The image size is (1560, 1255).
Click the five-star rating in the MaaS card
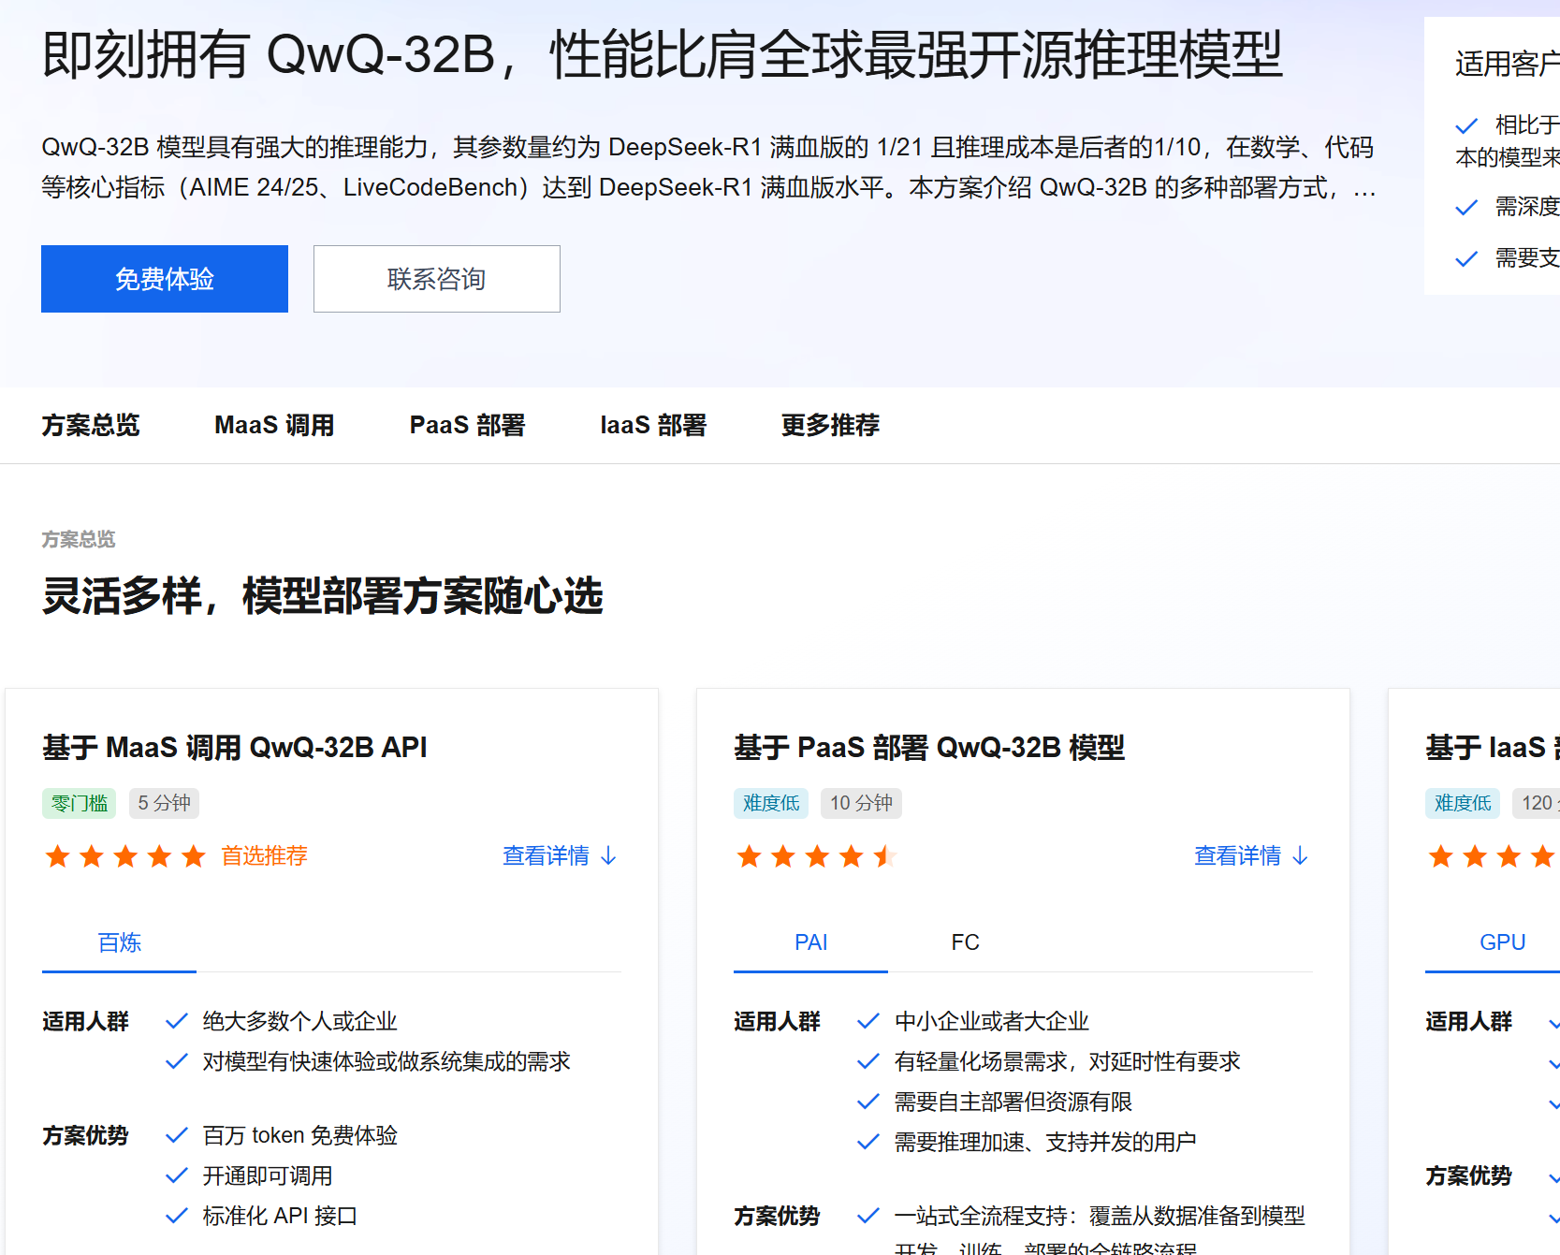125,855
